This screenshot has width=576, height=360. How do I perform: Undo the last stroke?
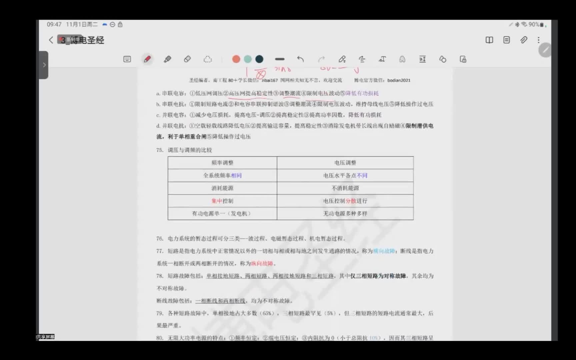(x=300, y=59)
